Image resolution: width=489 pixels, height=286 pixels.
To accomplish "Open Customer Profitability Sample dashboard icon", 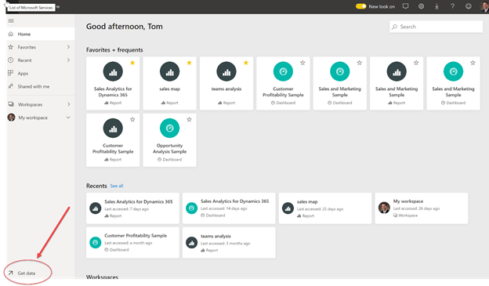I will point(283,71).
